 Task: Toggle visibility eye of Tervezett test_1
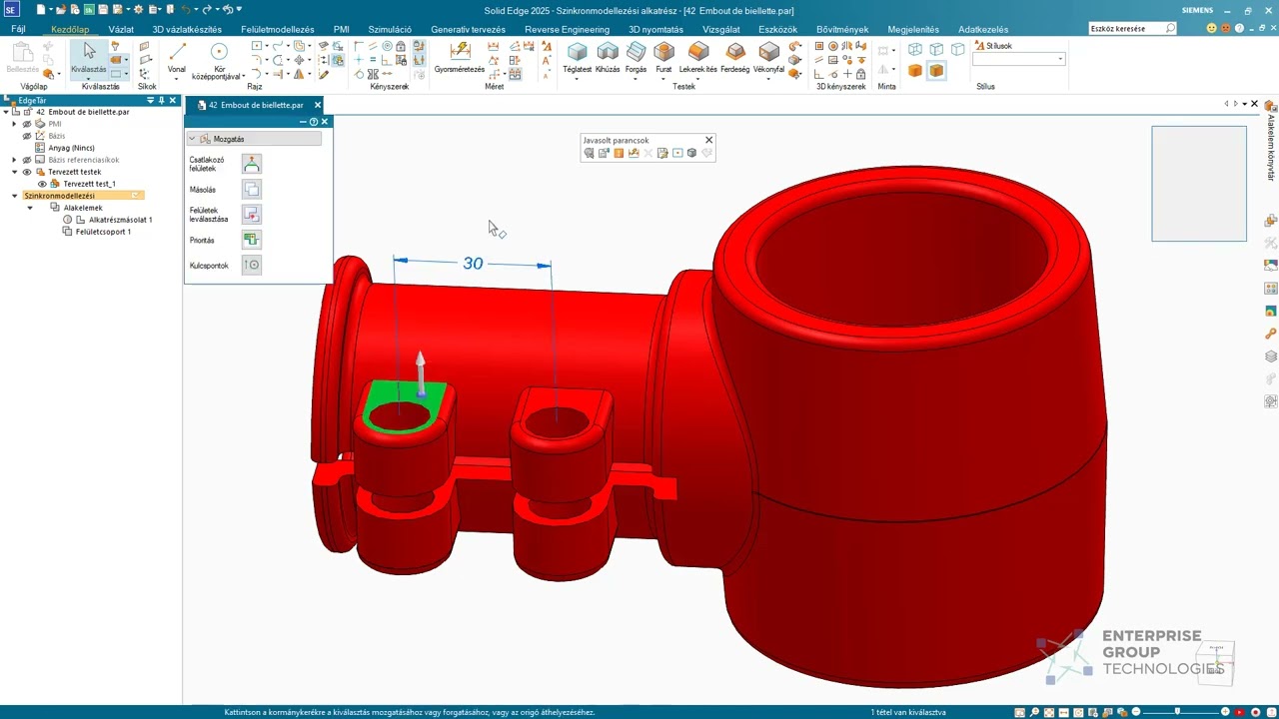42,184
